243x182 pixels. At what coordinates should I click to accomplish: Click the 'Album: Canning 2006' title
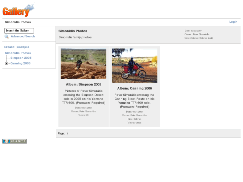point(134,88)
